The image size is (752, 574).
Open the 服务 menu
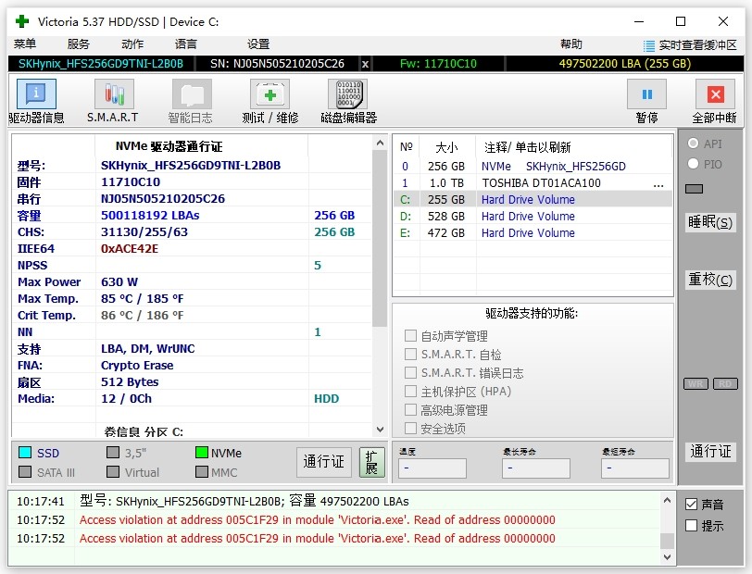tap(79, 44)
